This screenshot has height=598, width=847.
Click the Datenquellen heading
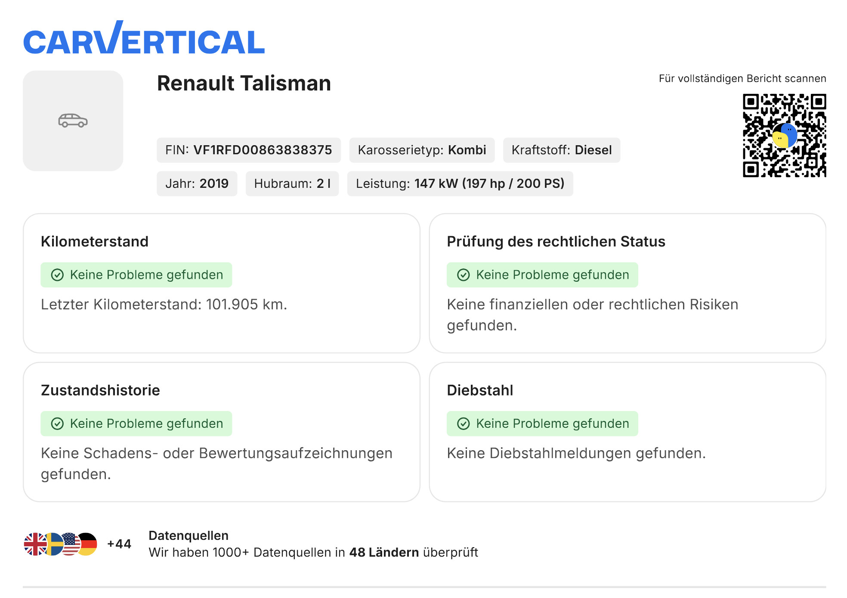pyautogui.click(x=189, y=536)
